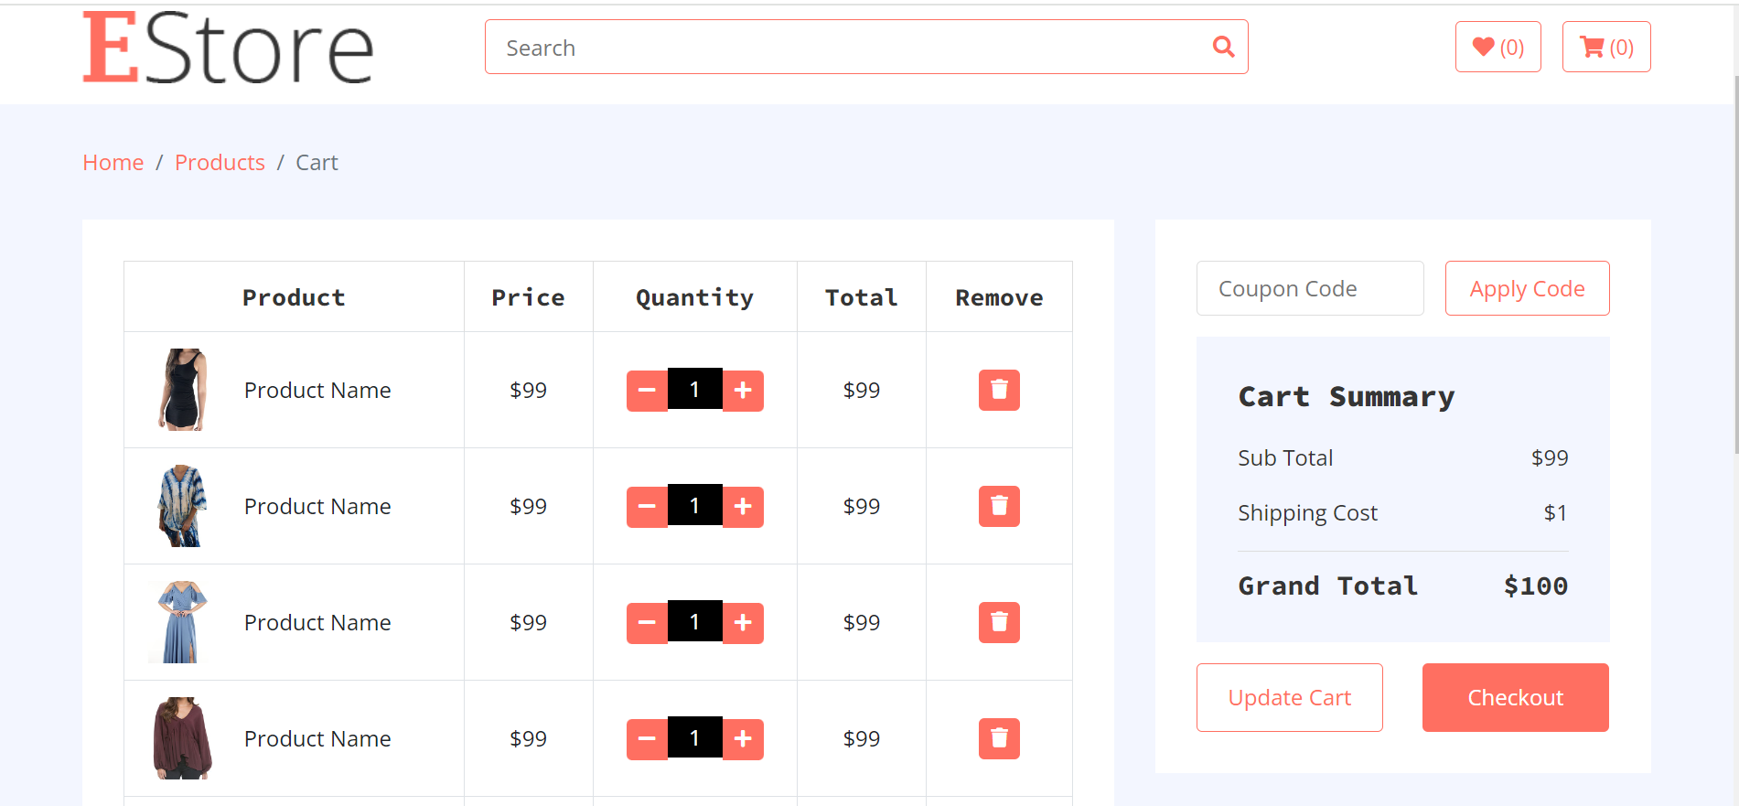Increase quantity for the blue dress product
The height and width of the screenshot is (806, 1739).
tap(743, 623)
